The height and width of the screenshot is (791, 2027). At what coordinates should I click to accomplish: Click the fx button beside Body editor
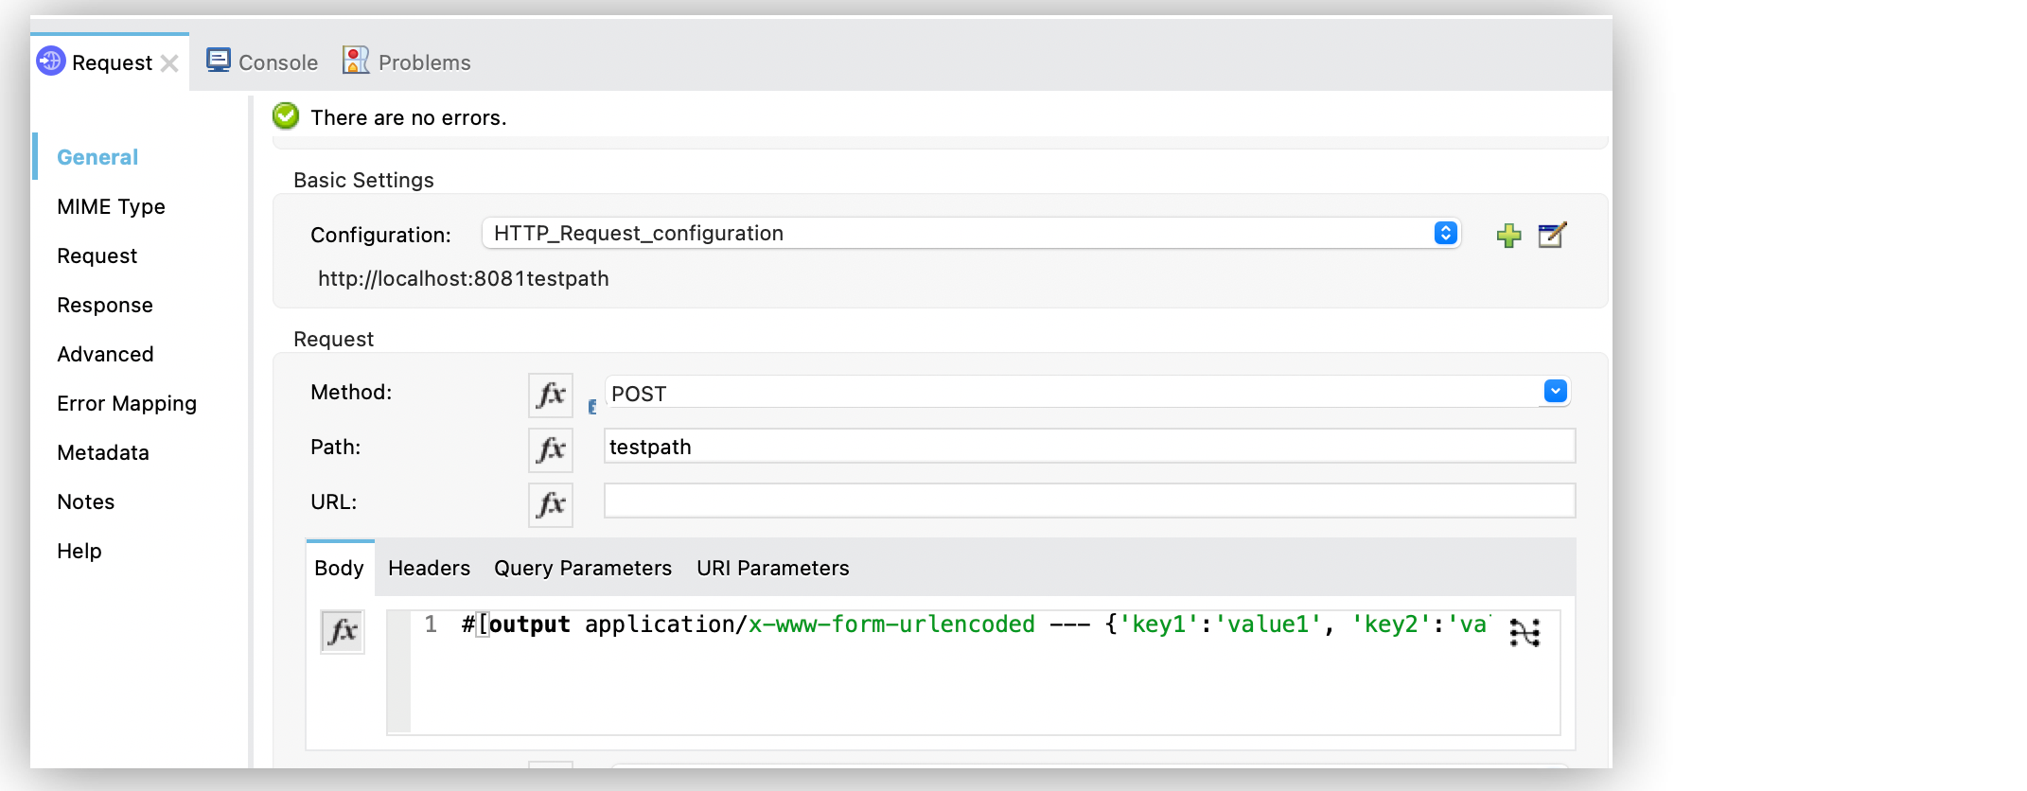tap(342, 631)
